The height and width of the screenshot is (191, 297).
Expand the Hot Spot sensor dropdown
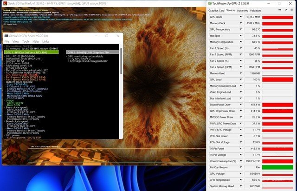tap(240, 36)
